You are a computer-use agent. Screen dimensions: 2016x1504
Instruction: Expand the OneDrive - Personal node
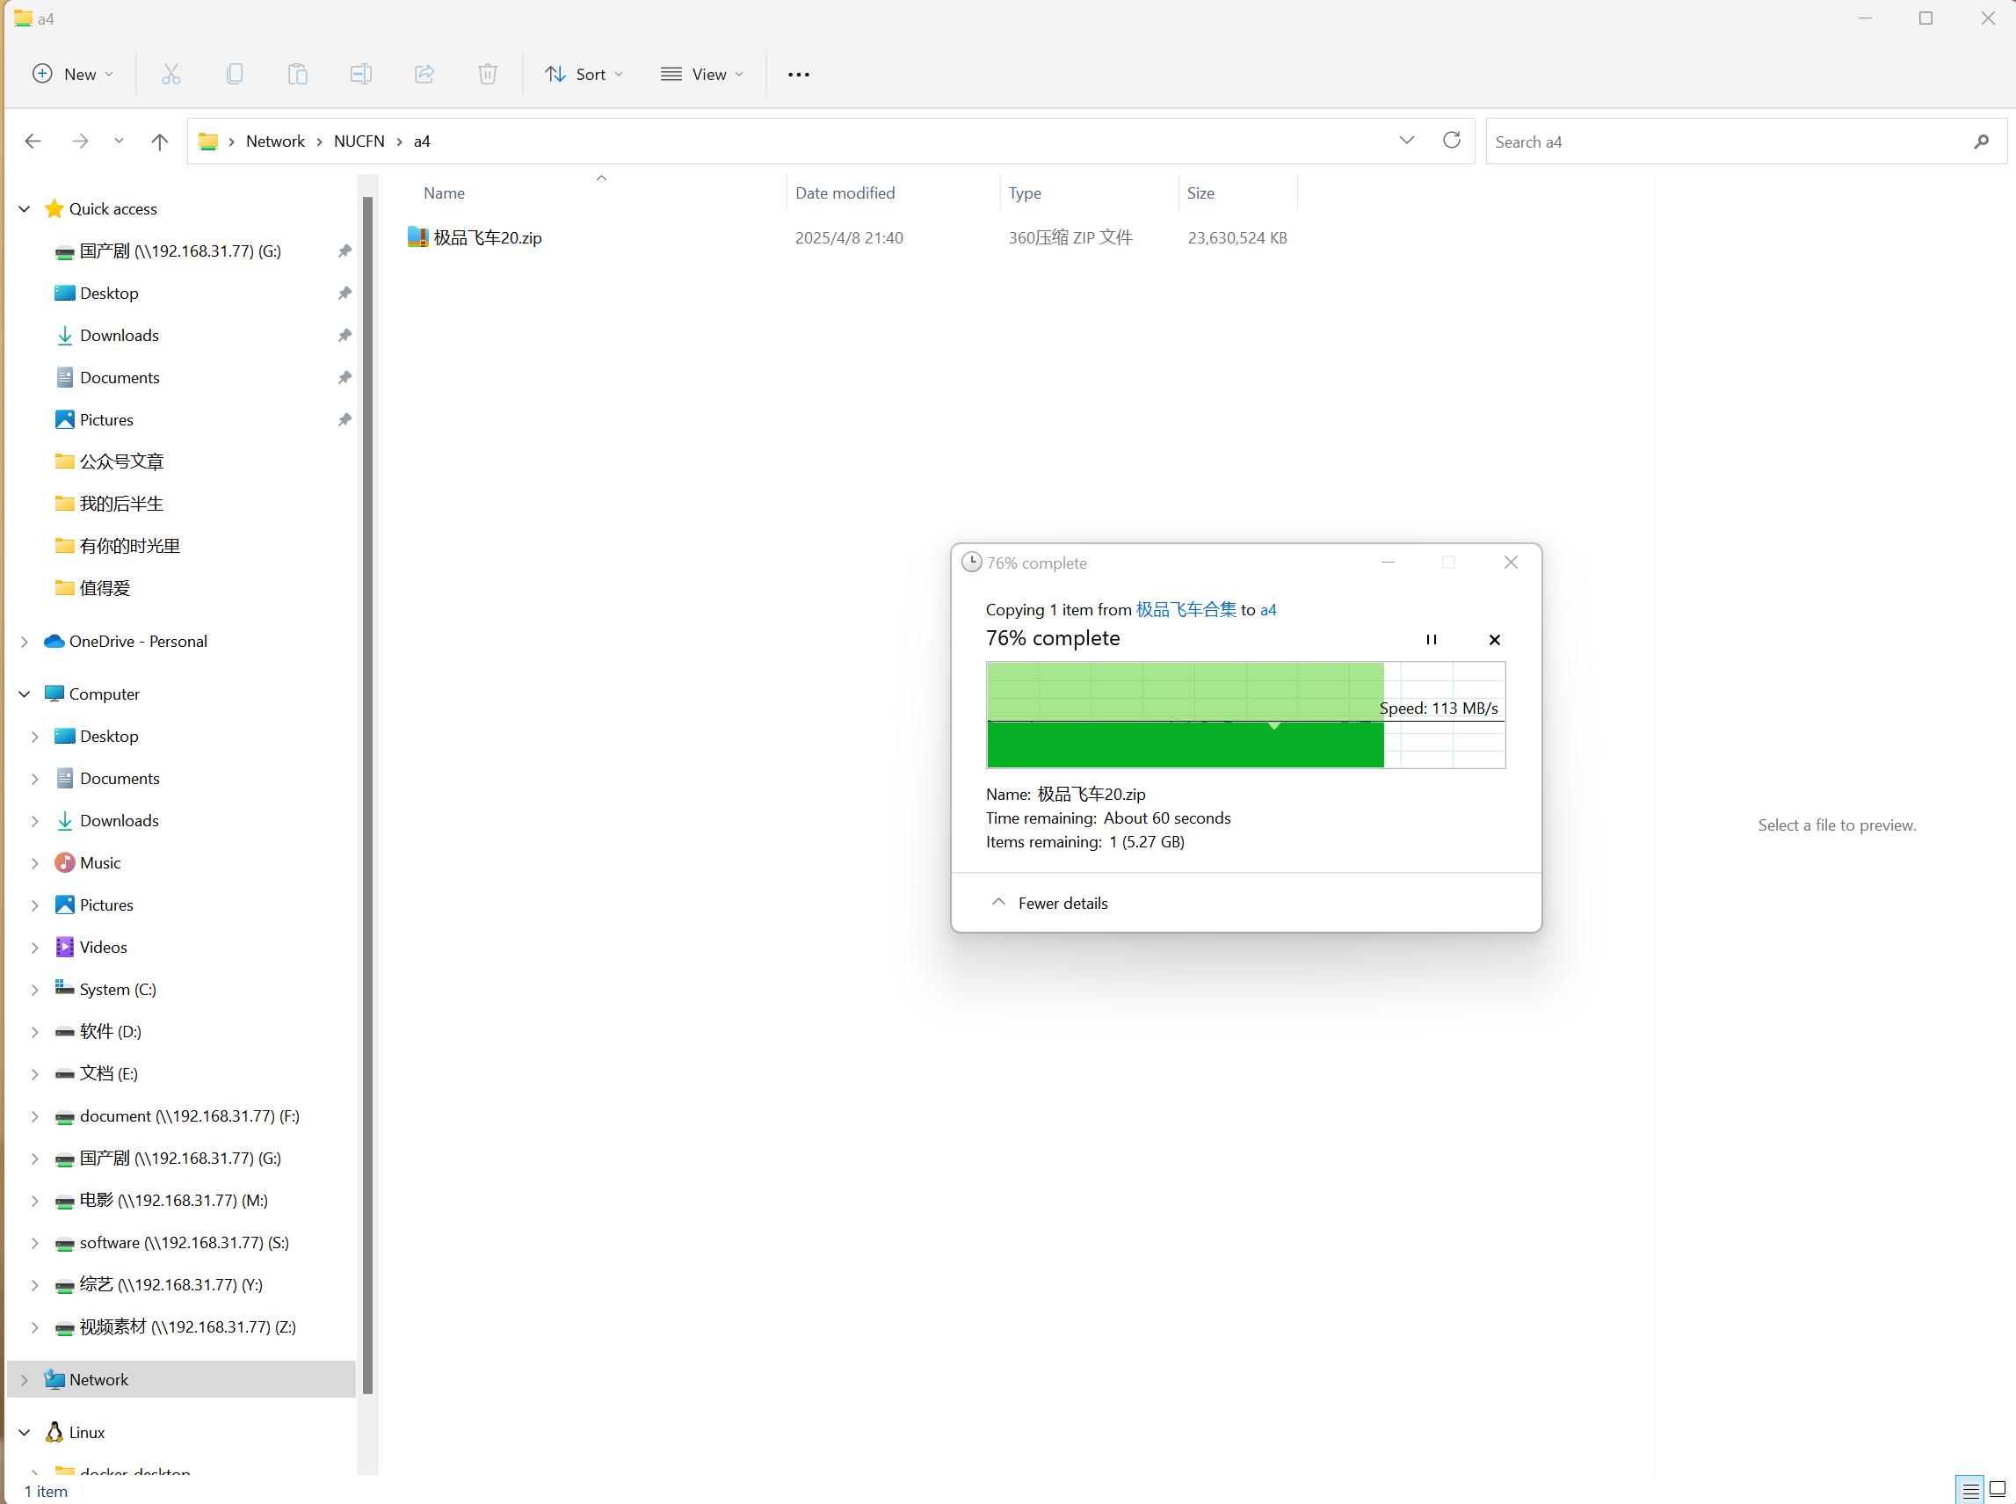click(x=25, y=642)
